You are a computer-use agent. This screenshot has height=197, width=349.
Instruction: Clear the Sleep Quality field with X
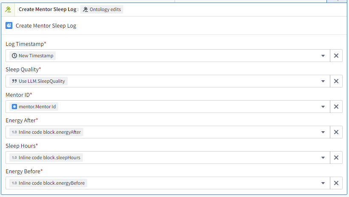point(336,81)
